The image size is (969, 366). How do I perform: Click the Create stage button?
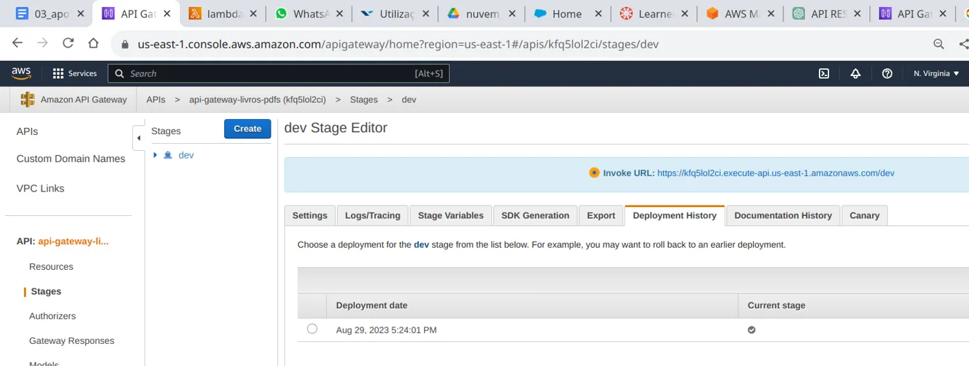[x=248, y=129]
